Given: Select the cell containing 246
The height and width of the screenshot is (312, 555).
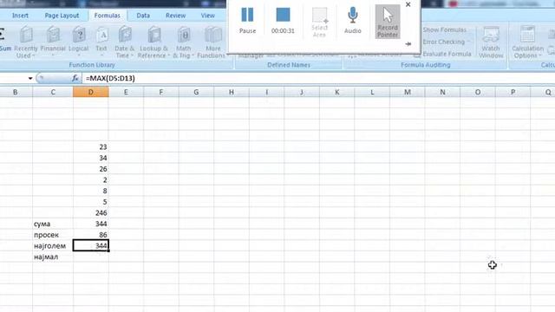Looking at the screenshot, I should (x=91, y=212).
